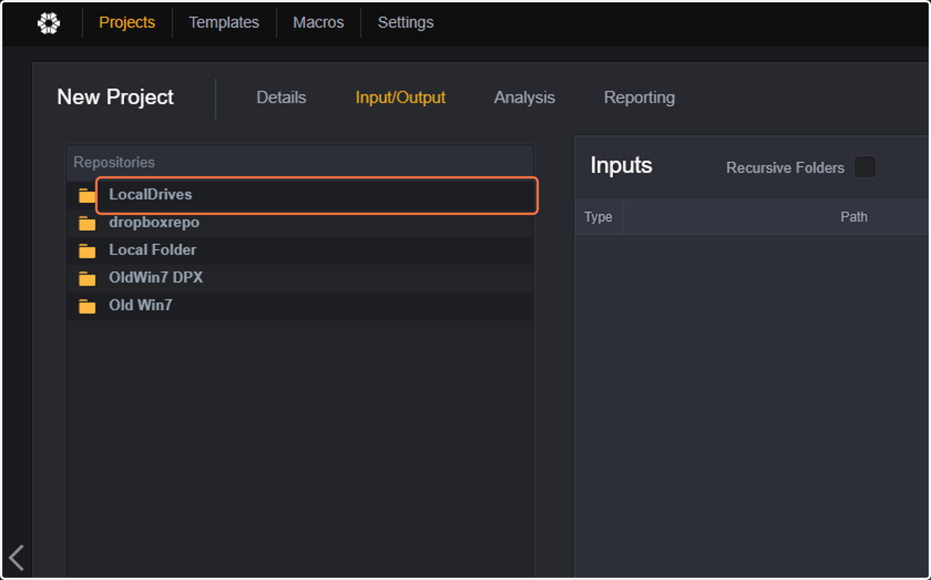
Task: Click the Type column header
Action: (x=598, y=217)
